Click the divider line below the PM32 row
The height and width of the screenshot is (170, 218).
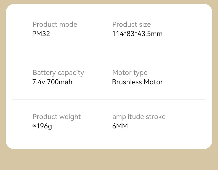click(109, 55)
